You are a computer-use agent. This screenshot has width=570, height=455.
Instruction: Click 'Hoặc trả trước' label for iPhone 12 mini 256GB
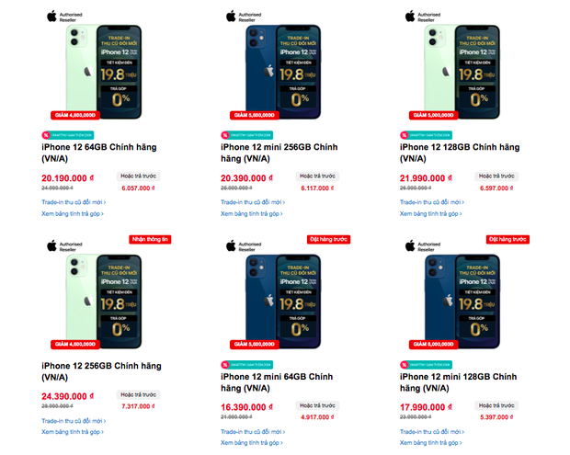[317, 175]
